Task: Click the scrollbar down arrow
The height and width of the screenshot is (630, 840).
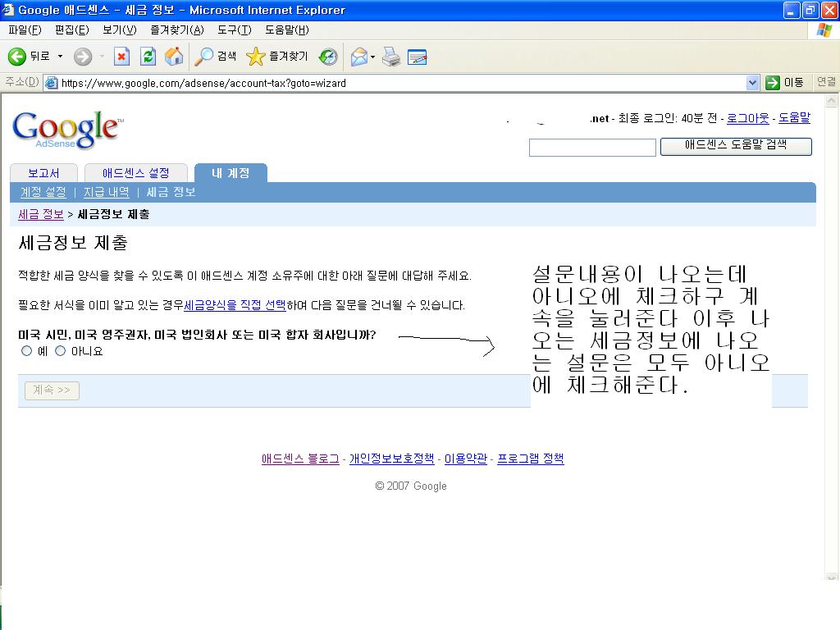Action: pyautogui.click(x=832, y=577)
